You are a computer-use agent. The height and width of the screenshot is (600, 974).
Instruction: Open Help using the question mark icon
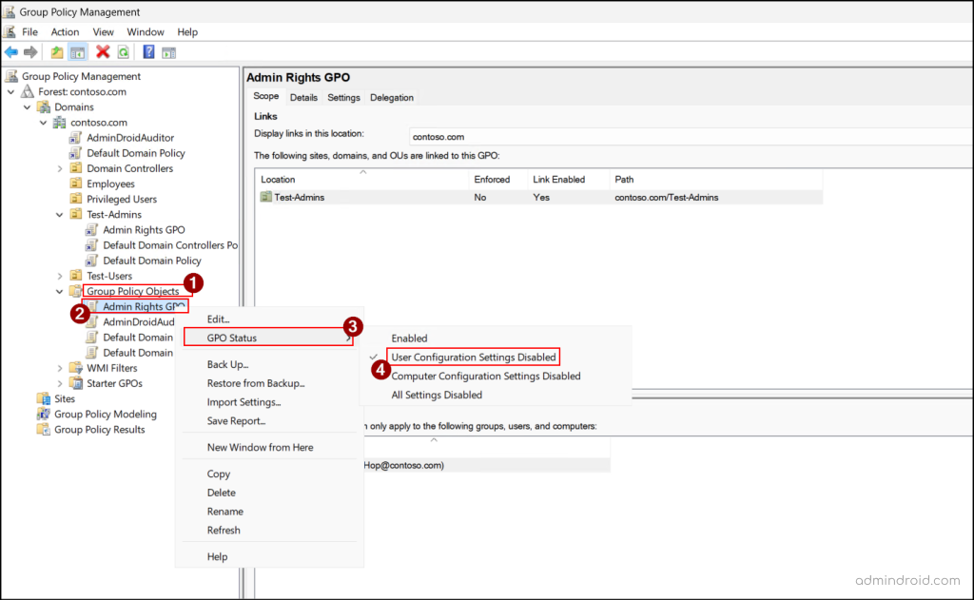[x=148, y=52]
